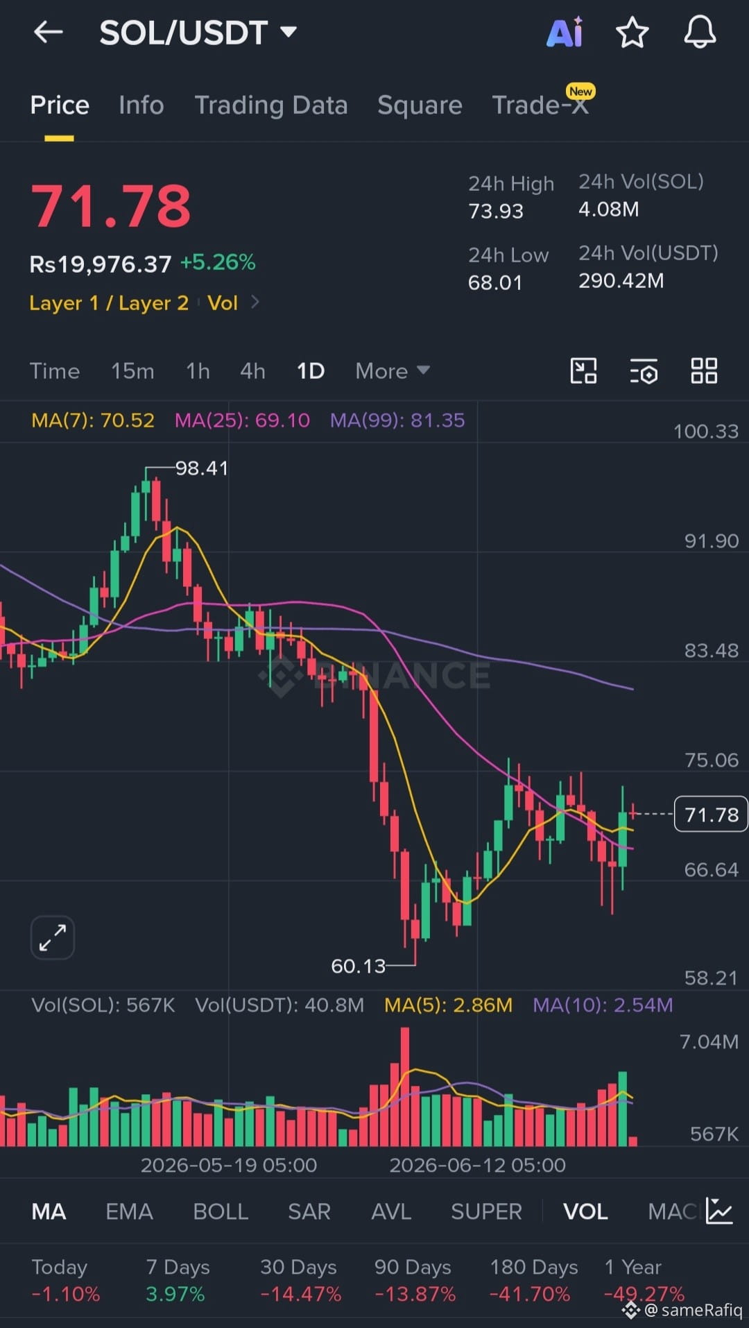Open the multi-chart grid layout icon
The image size is (749, 1328).
(x=704, y=371)
